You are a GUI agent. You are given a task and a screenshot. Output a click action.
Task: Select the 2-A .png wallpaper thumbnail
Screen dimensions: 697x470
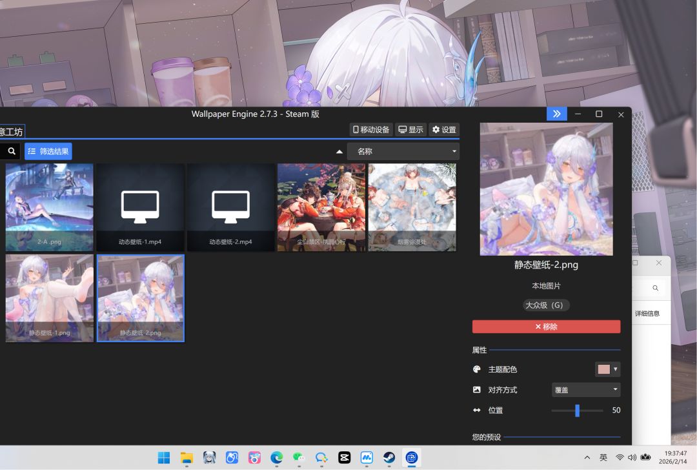[49, 207]
